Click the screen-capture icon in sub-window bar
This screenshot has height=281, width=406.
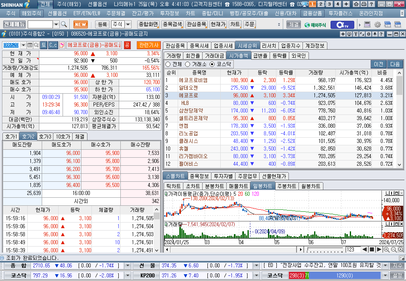(349, 34)
